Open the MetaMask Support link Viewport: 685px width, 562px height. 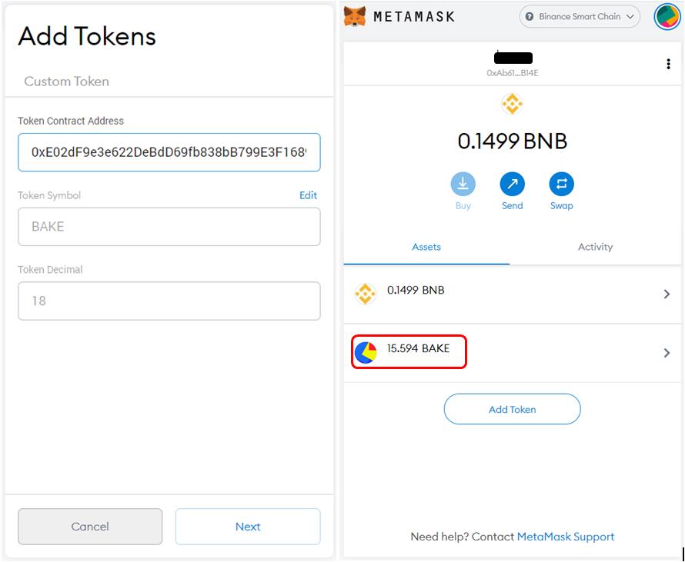[x=566, y=537]
